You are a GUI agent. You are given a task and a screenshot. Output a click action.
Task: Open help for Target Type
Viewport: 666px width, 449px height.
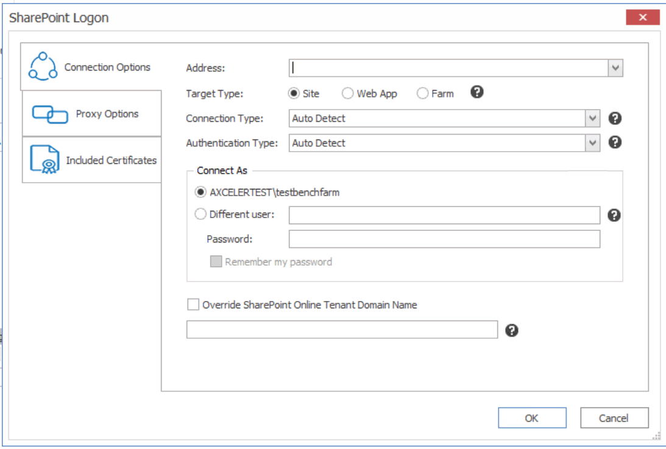476,92
